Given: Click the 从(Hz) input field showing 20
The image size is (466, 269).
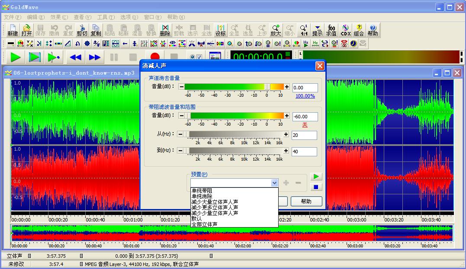Looking at the screenshot, I should (x=304, y=135).
